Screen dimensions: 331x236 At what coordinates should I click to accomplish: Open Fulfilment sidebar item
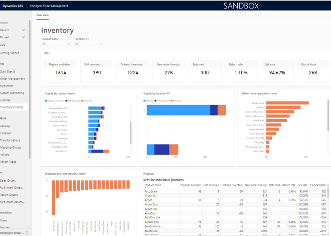click(7, 86)
